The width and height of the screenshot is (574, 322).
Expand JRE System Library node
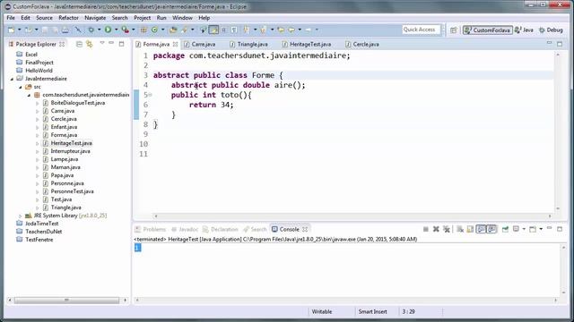click(x=21, y=216)
